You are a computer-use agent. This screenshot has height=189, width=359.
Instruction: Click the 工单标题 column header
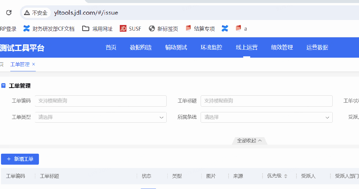point(50,176)
